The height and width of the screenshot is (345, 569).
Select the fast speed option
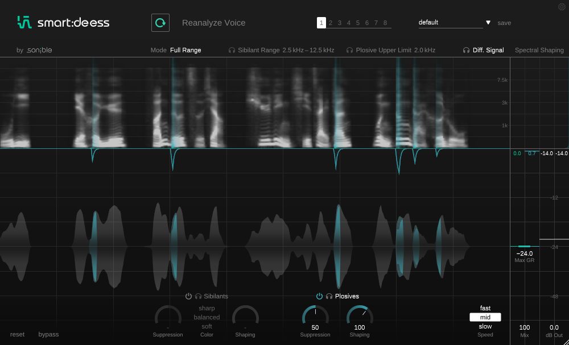tap(485, 308)
